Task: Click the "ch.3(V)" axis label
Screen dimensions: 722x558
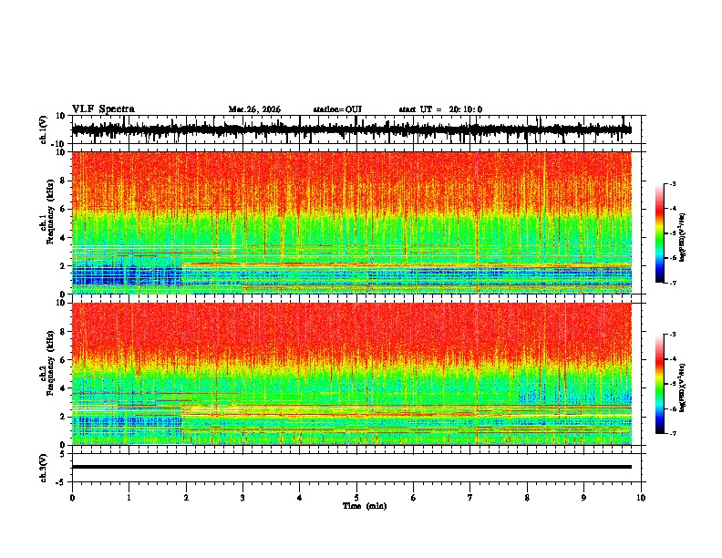Action: point(44,468)
